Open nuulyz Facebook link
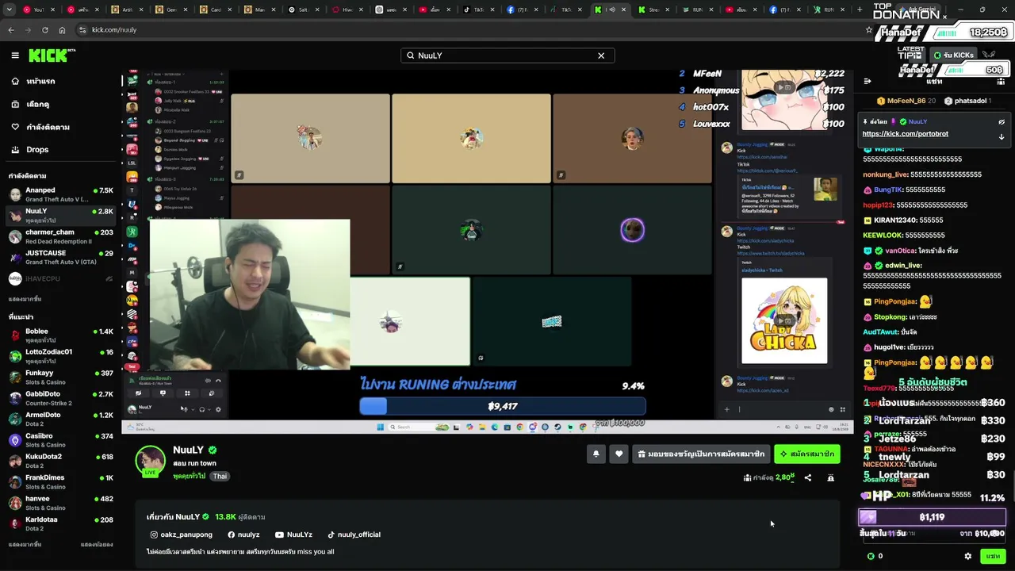Screen dimensions: 1015x571 [243, 535]
